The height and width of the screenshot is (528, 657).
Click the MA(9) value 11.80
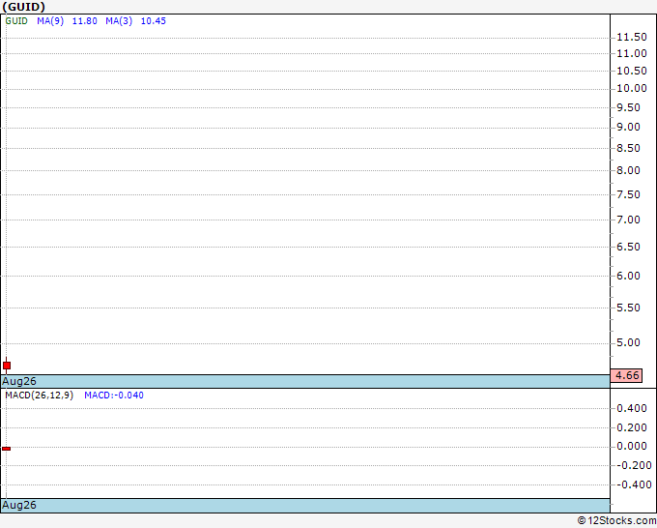pos(85,21)
